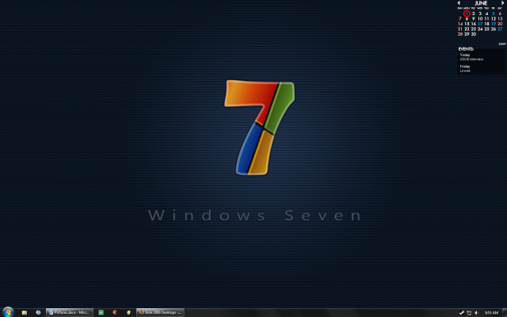Click the JUNE month title in calendar
Image resolution: width=507 pixels, height=317 pixels.
(481, 3)
